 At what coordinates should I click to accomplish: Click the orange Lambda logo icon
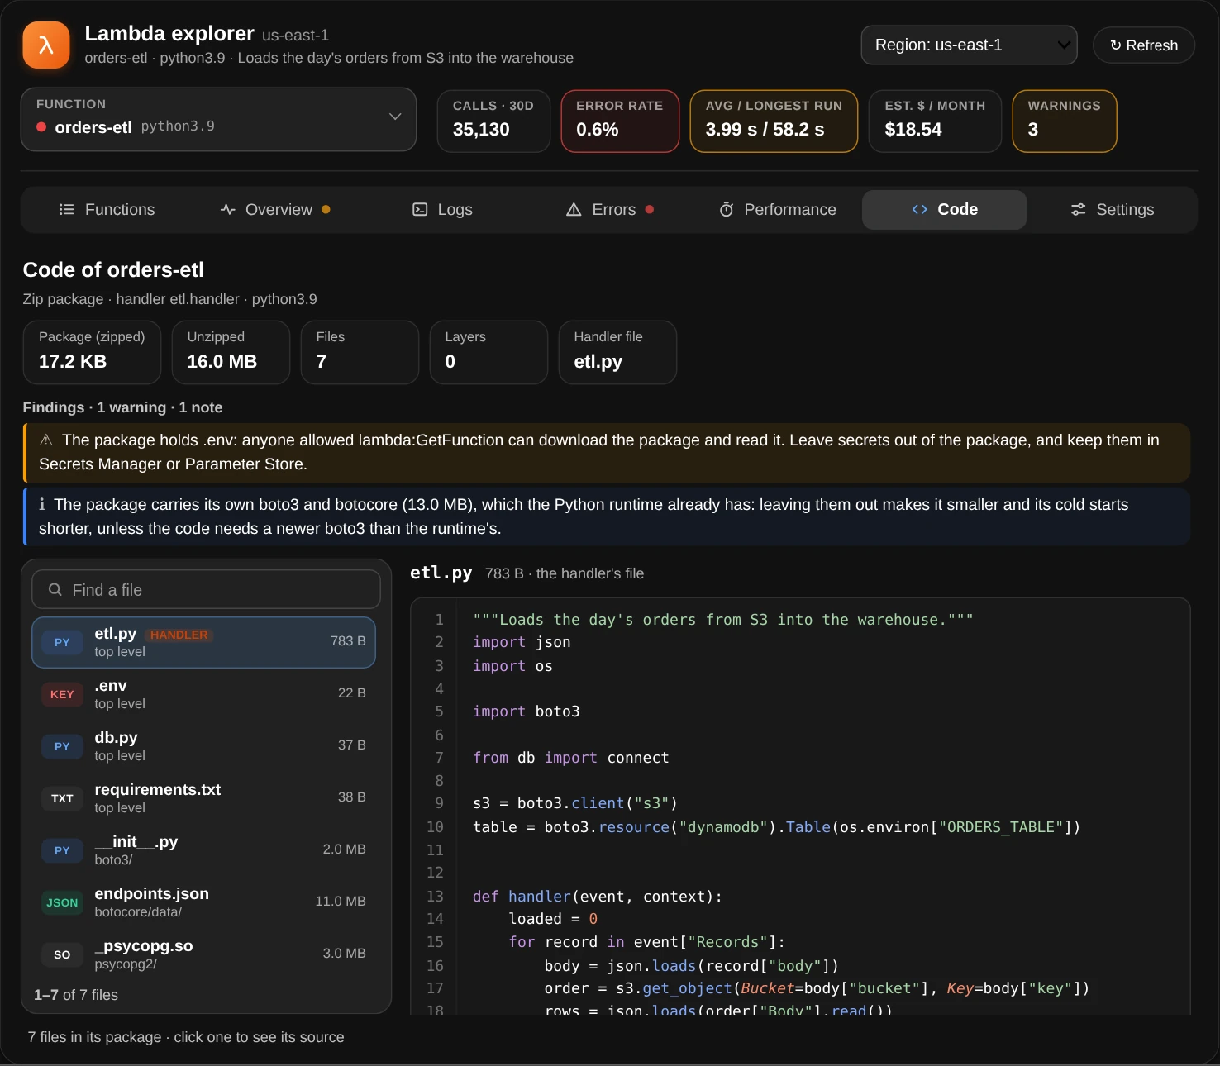46,45
